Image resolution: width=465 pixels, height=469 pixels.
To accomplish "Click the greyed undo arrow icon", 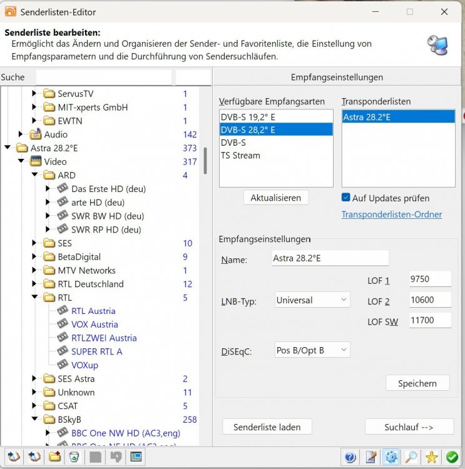I will (x=116, y=457).
